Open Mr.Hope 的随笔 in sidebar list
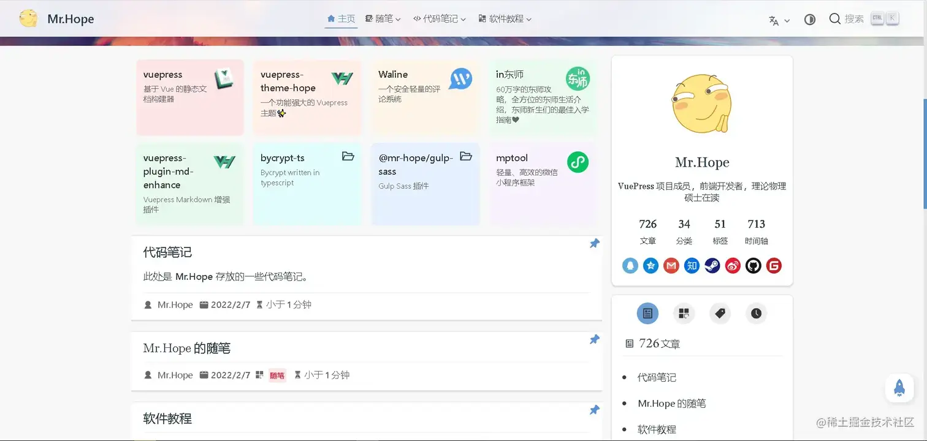This screenshot has height=441, width=927. coord(671,404)
